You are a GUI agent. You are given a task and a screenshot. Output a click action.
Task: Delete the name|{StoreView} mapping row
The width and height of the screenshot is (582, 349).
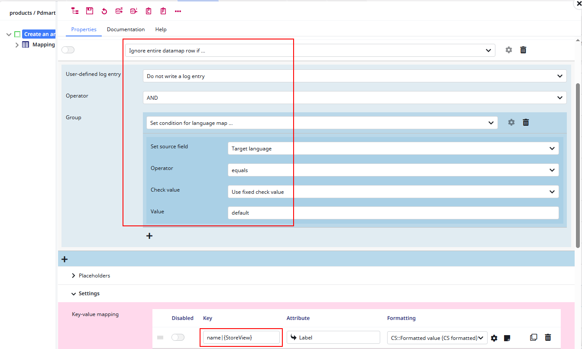point(548,337)
